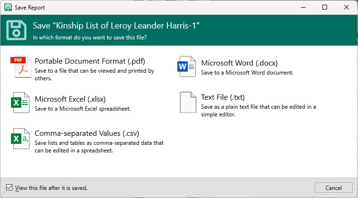The width and height of the screenshot is (358, 198).
Task: Select the Microsoft Word (.docx) format label
Action: click(x=239, y=63)
